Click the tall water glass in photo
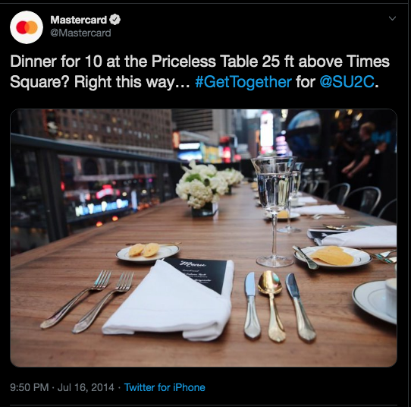The height and width of the screenshot is (407, 411). point(274,211)
